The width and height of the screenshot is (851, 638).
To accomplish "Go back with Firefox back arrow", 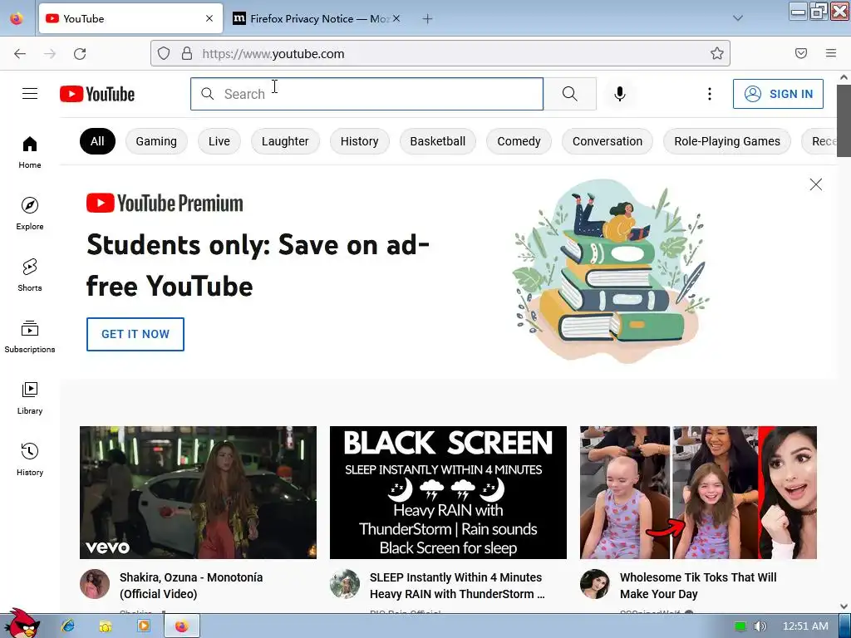I will click(x=20, y=54).
